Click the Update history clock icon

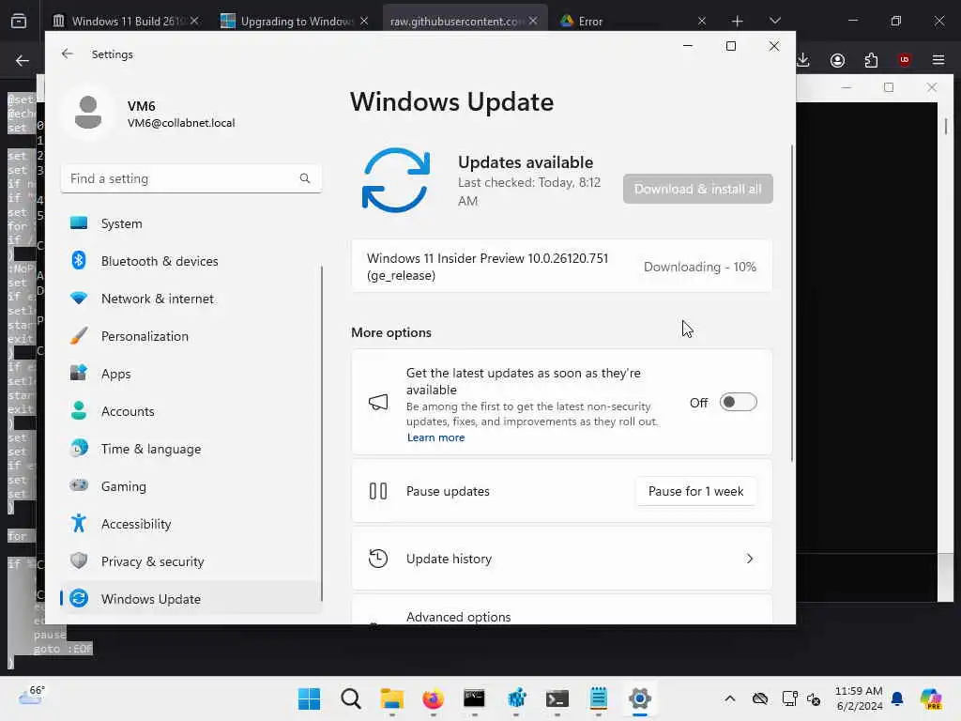378,559
